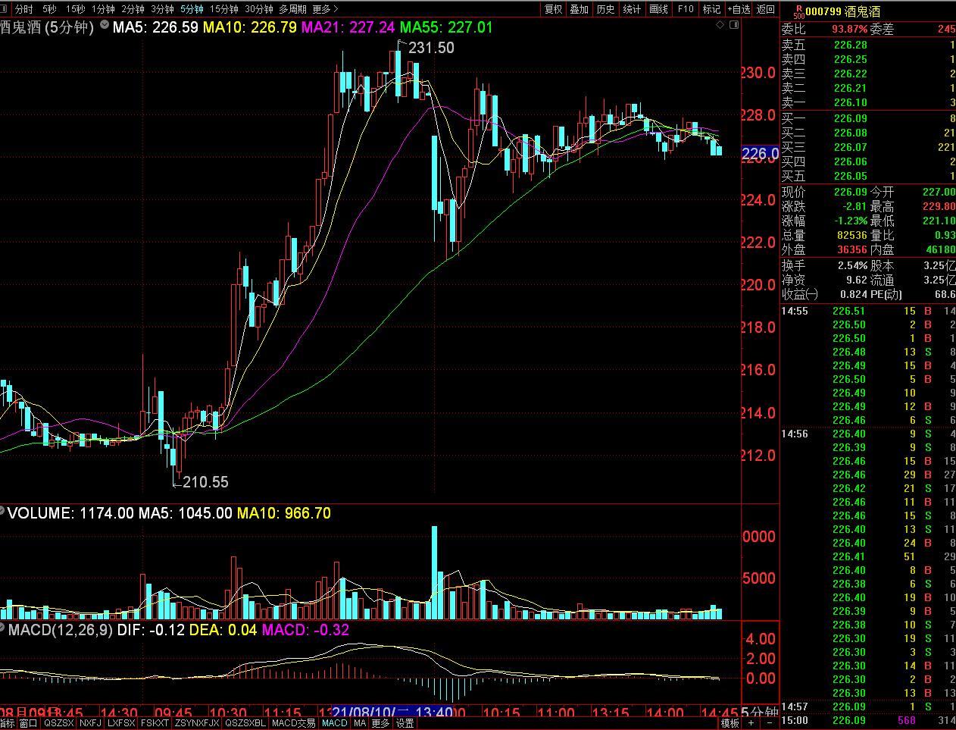Screen dimensions: 956x730
Task: Click the date marker 21/08/10 13:40
Action: 392,713
